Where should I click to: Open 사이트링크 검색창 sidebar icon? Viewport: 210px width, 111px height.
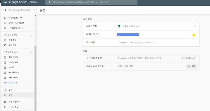pyautogui.click(x=5, y=28)
